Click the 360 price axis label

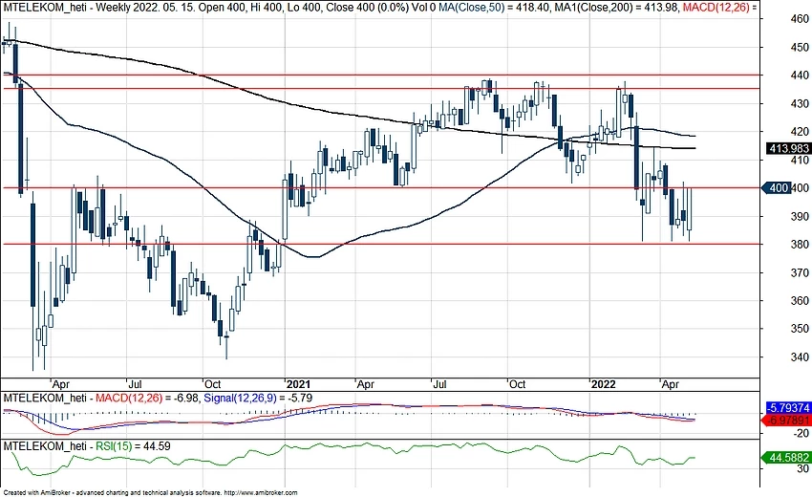801,300
